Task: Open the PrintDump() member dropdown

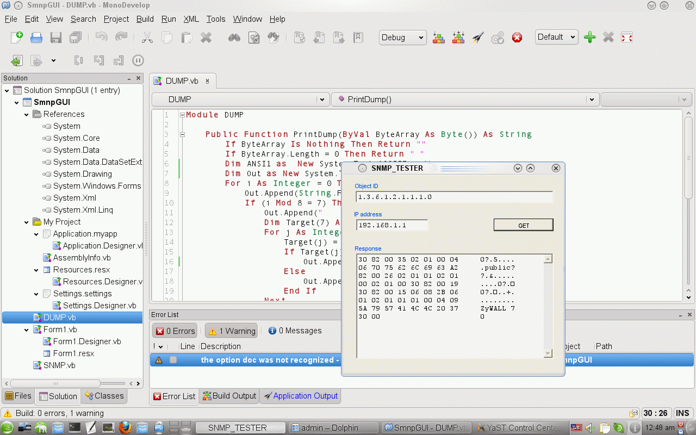Action: tap(465, 100)
